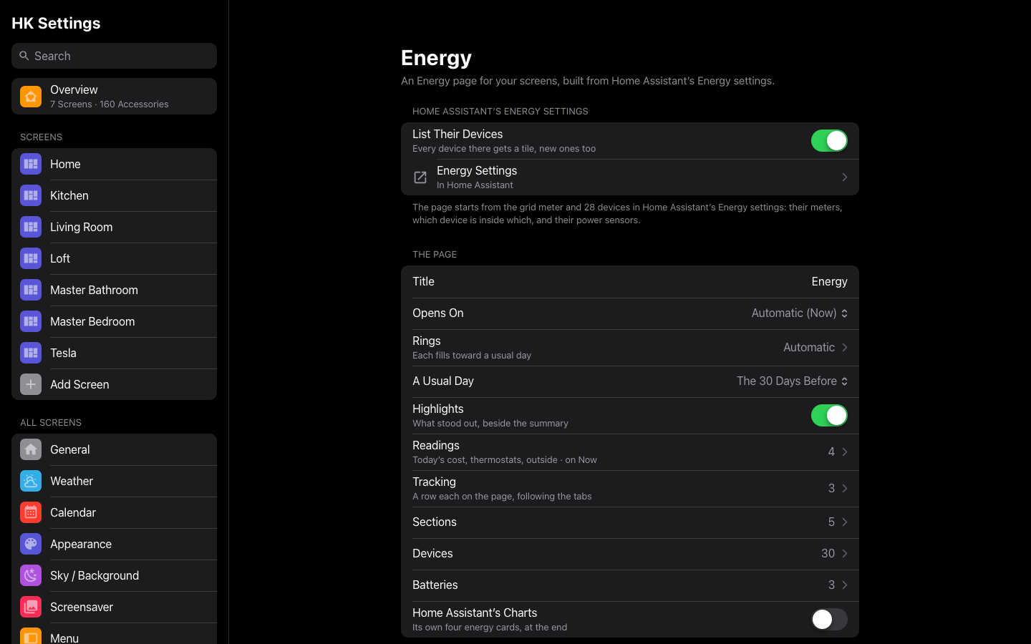
Task: Click the external link icon beside Energy Settings
Action: [420, 177]
